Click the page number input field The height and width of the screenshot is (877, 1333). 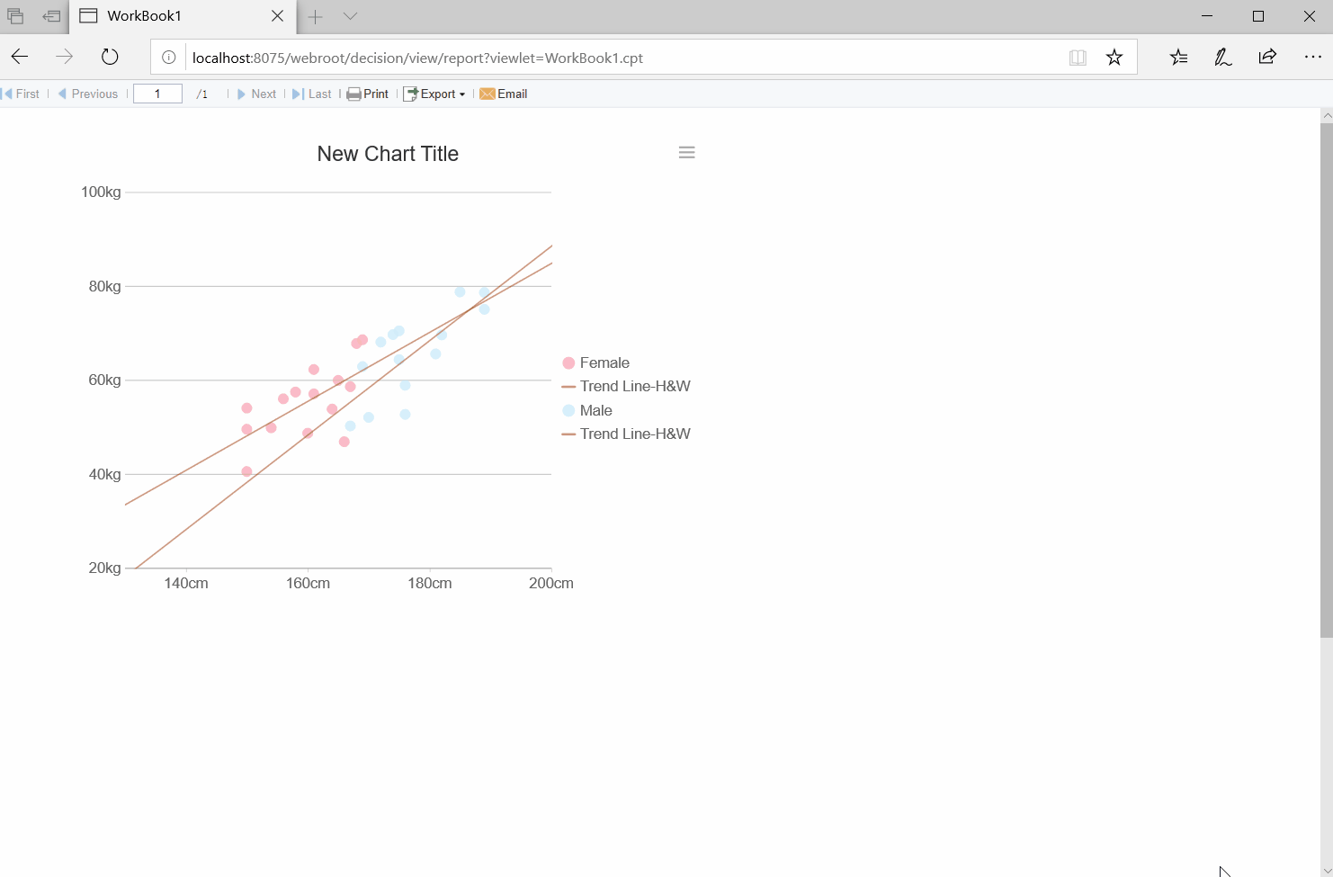[157, 94]
